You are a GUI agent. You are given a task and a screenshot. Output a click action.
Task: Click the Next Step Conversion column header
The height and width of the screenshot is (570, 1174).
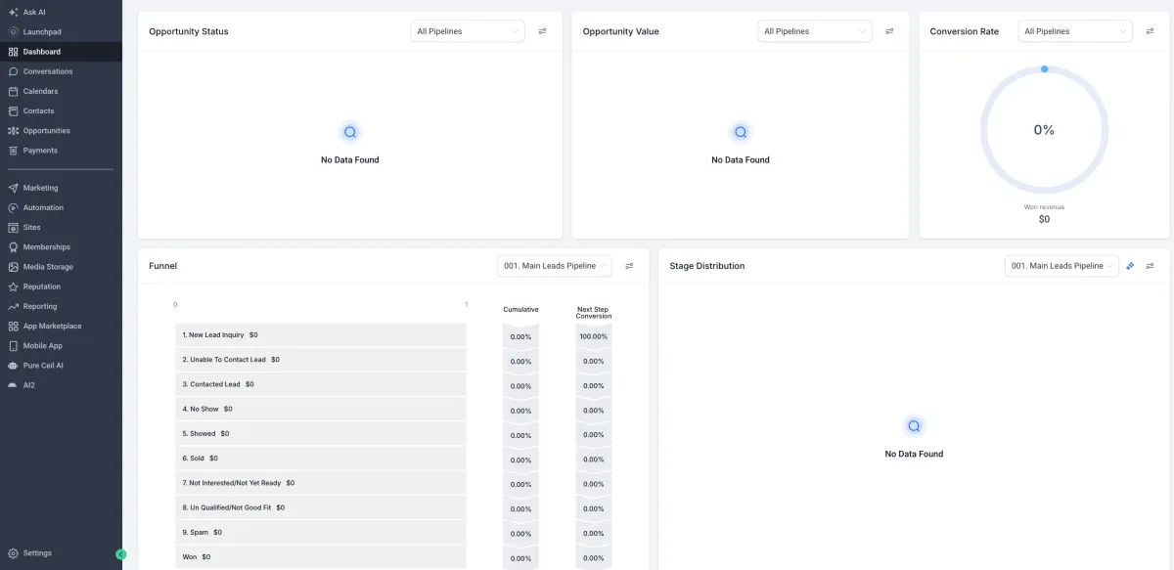click(594, 313)
